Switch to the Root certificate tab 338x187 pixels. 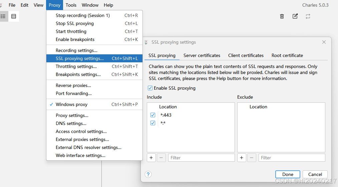[287, 55]
